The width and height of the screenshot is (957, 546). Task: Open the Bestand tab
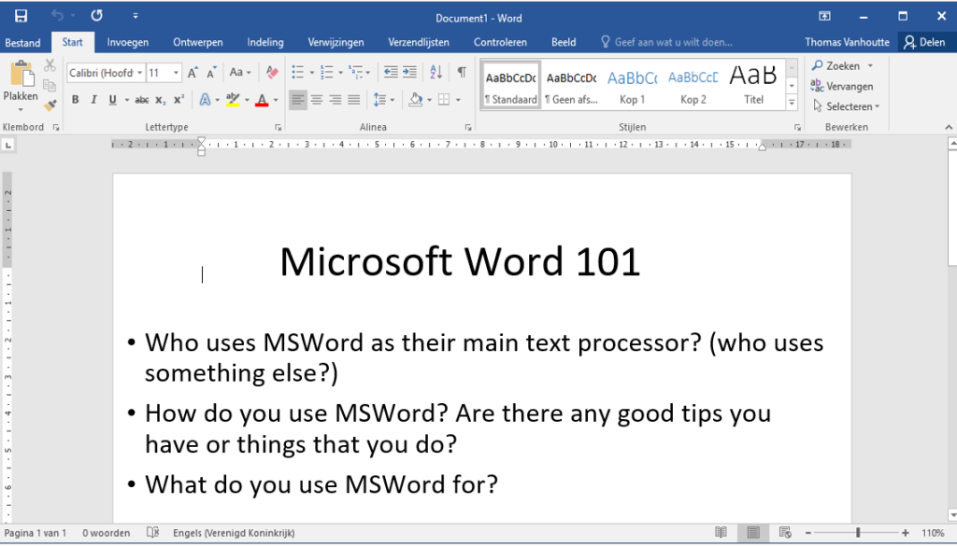point(22,42)
